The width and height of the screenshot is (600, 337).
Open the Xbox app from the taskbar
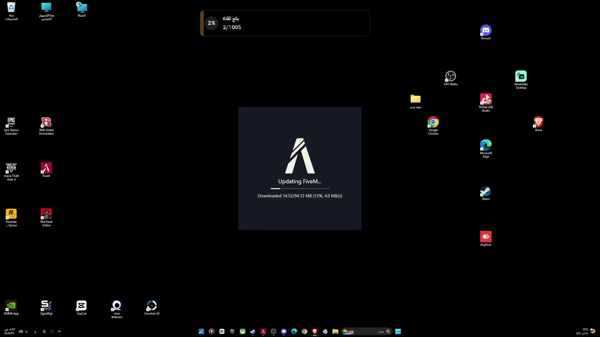[242, 331]
